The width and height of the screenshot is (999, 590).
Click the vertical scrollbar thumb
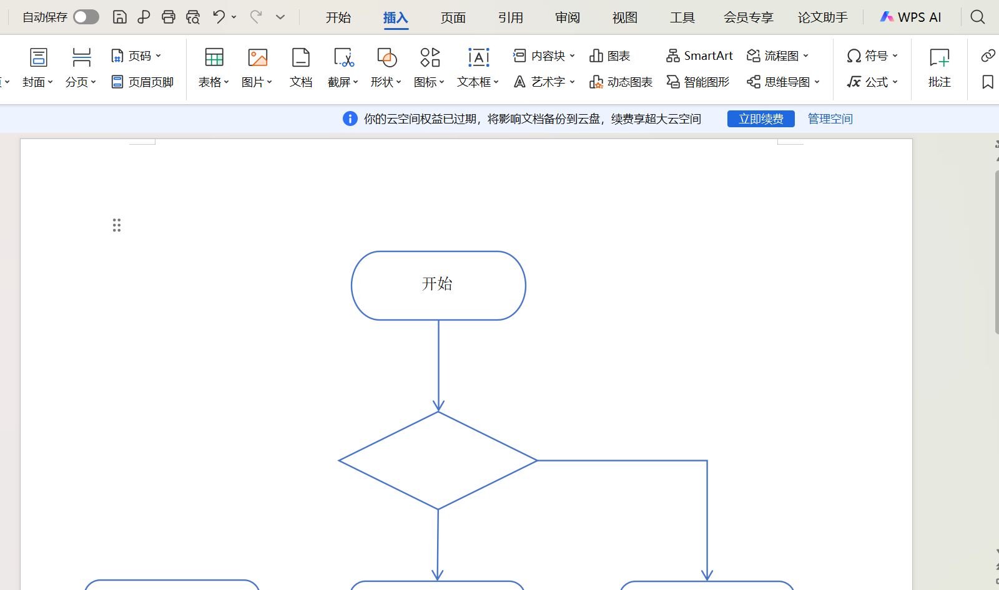[x=997, y=251]
